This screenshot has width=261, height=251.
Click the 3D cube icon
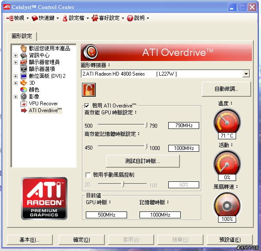click(x=24, y=83)
